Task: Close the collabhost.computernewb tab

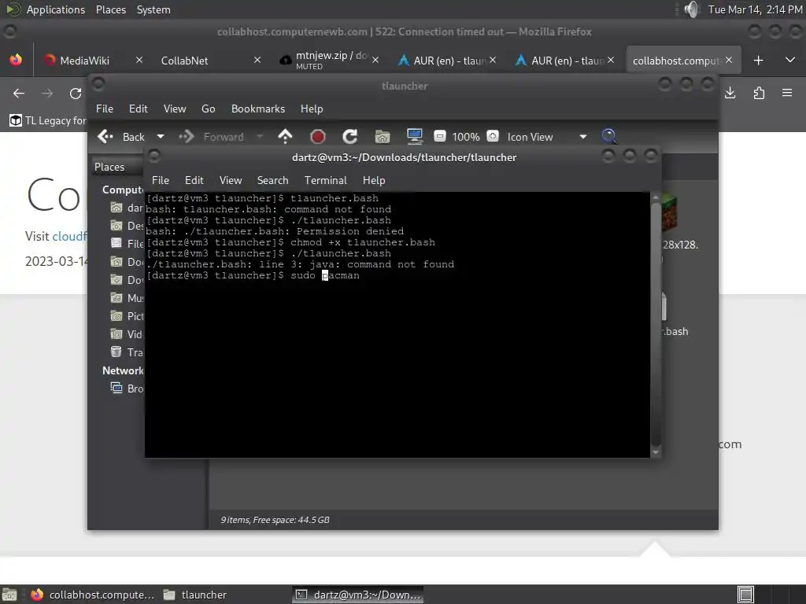Action: pos(729,60)
